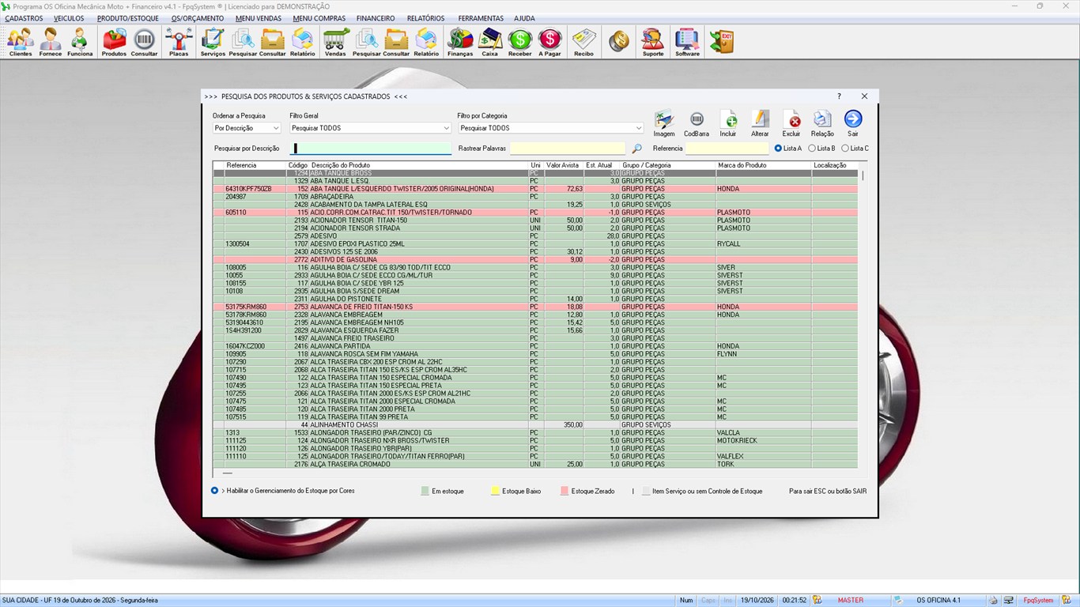
Task: Click the dialog's question mark help button
Action: [x=839, y=96]
